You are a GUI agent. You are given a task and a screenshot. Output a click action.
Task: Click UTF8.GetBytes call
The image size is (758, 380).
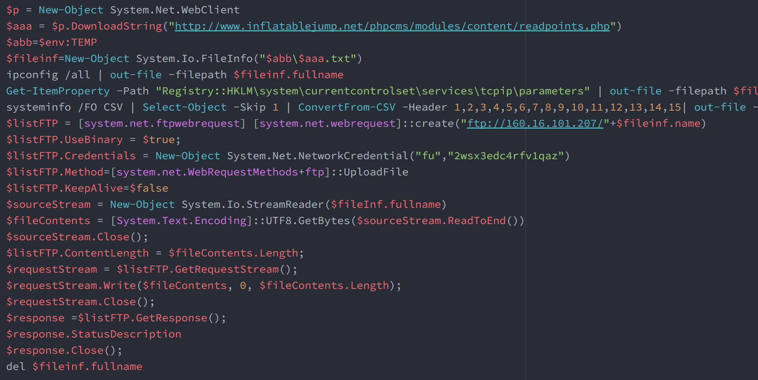pyautogui.click(x=308, y=221)
